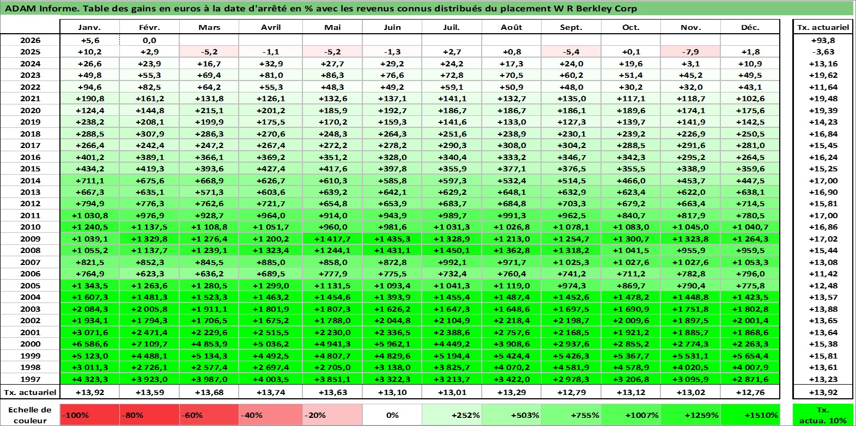Click the +13,74 rate under Avril
The width and height of the screenshot is (856, 426).
[x=271, y=392]
